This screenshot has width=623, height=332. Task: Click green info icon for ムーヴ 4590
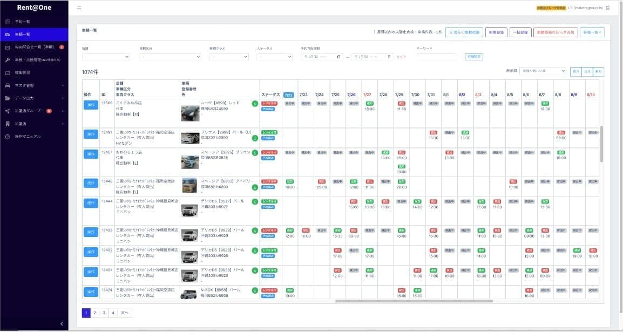click(255, 104)
